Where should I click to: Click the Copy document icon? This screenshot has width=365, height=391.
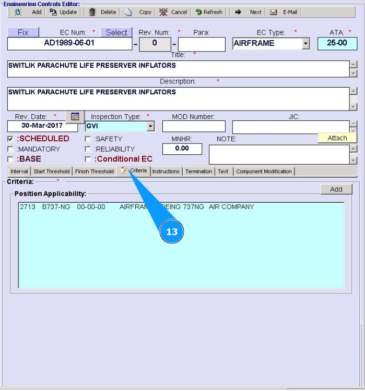tap(128, 12)
